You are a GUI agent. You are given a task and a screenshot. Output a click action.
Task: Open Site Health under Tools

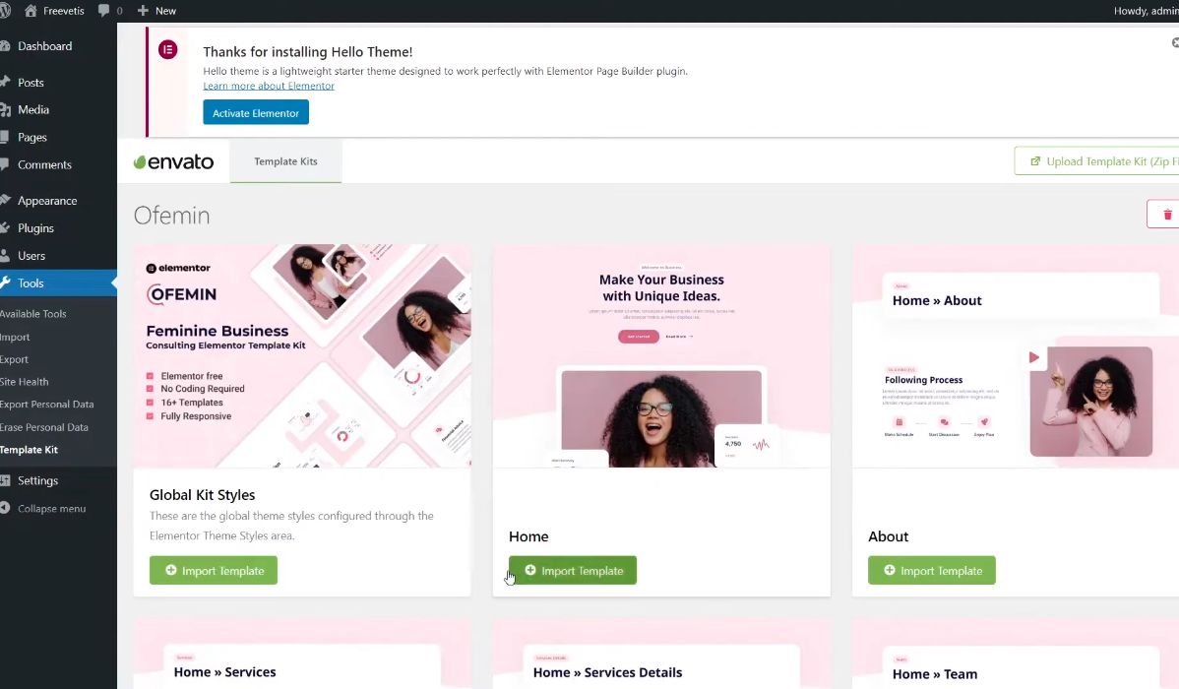pos(25,382)
